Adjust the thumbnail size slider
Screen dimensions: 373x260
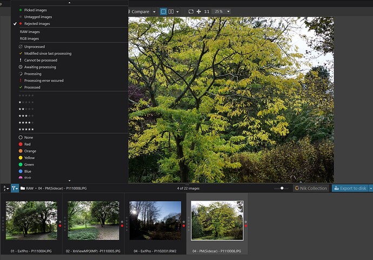(282, 188)
